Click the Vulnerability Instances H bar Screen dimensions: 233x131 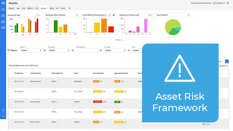point(104,26)
